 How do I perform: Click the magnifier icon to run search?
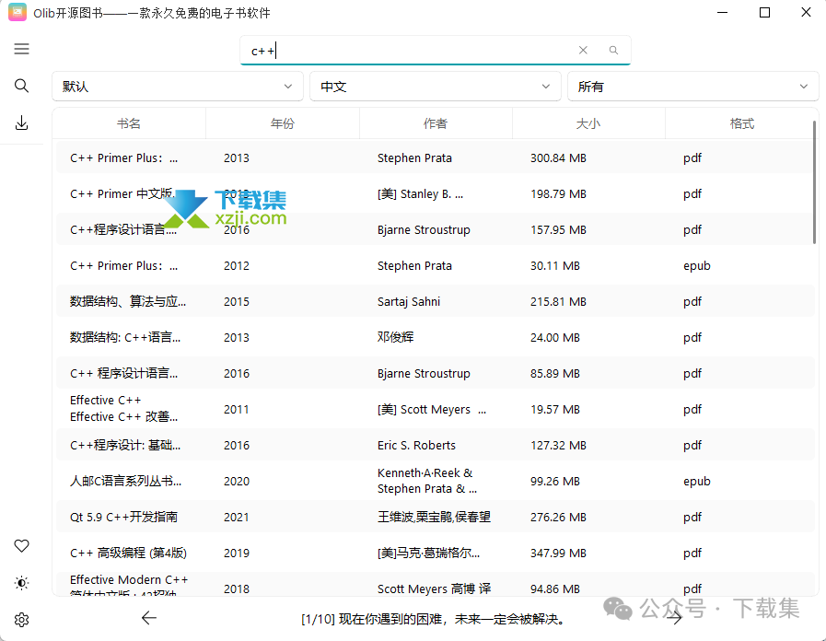(613, 51)
